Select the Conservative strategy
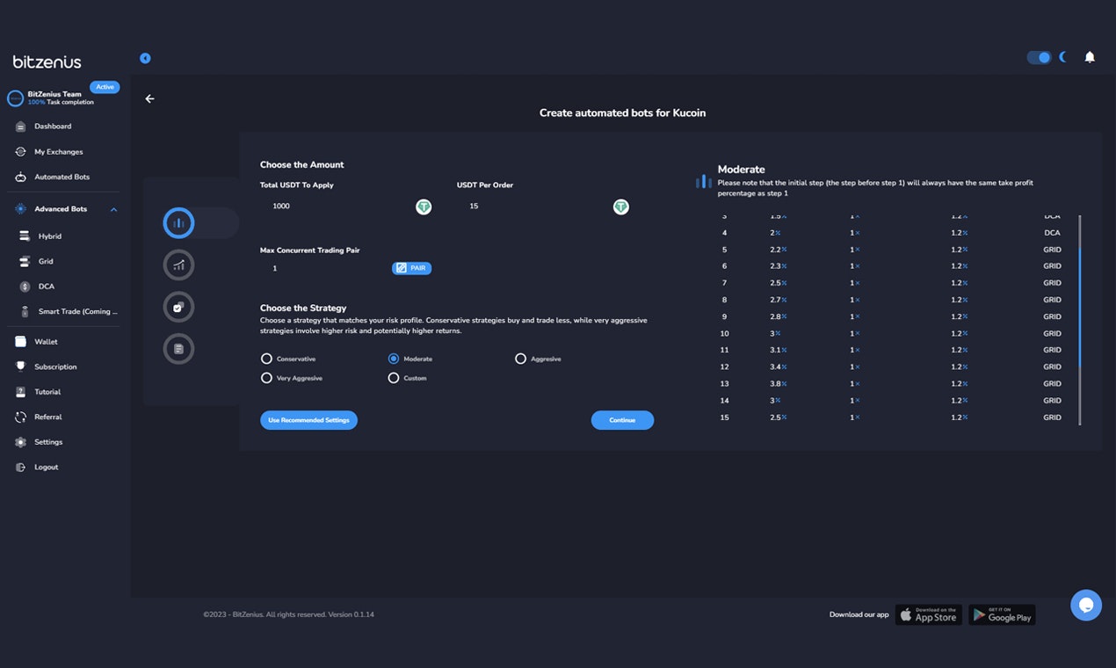 point(266,359)
